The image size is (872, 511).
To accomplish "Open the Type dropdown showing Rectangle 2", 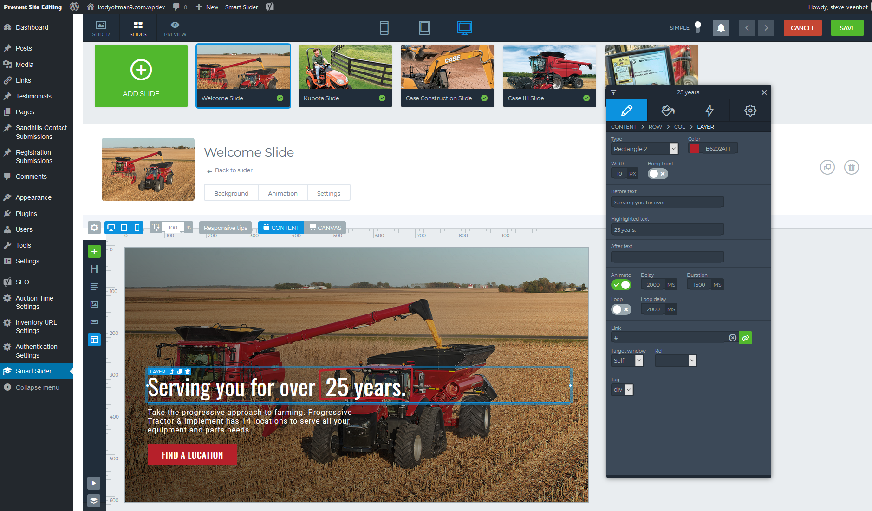I will pos(644,149).
